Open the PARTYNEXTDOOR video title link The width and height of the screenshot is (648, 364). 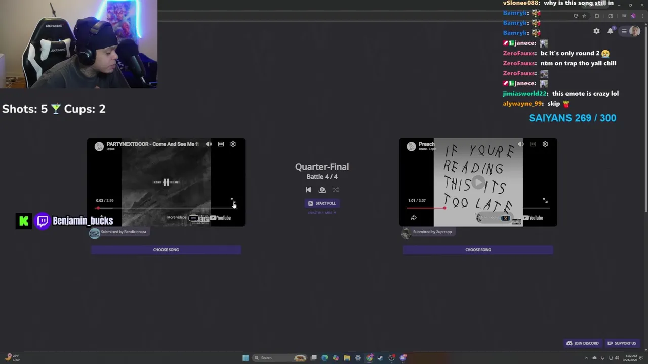(152, 144)
